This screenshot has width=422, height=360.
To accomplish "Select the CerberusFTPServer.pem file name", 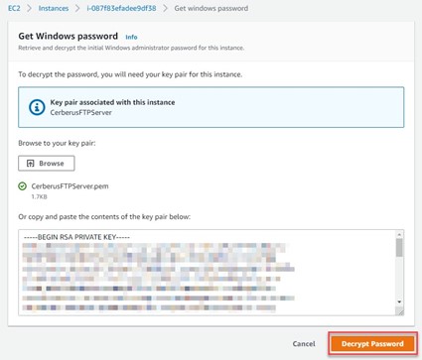I will pyautogui.click(x=70, y=186).
